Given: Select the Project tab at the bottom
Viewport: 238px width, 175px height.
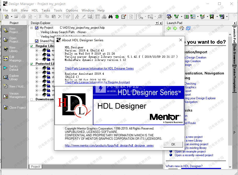Looking at the screenshot, I should coord(35,166).
